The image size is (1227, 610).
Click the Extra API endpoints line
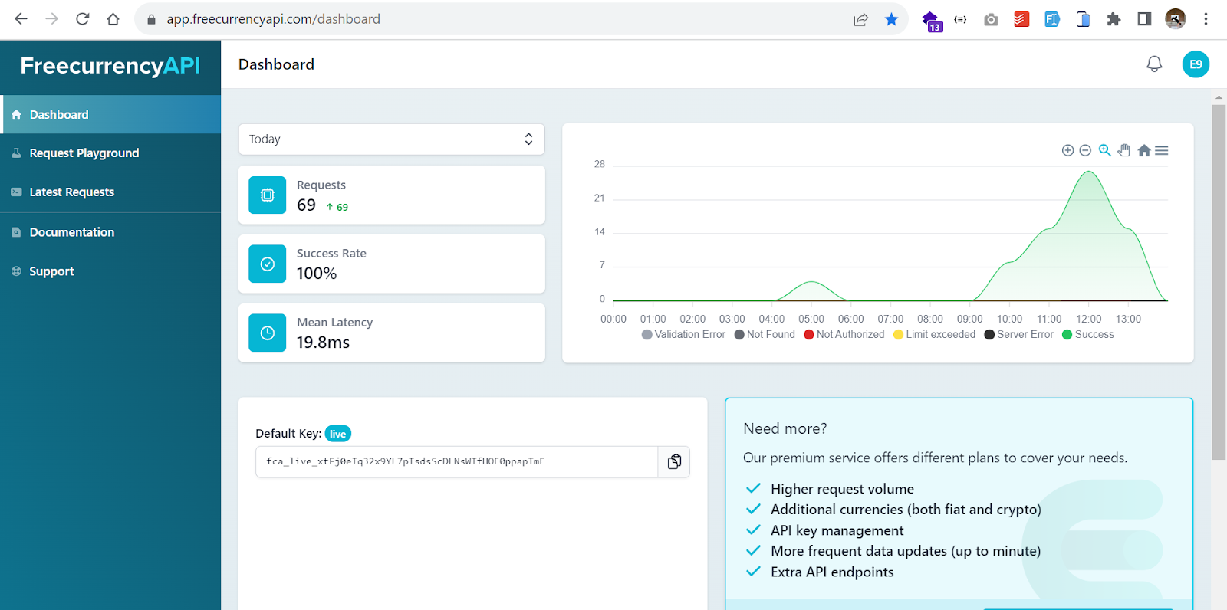[832, 572]
